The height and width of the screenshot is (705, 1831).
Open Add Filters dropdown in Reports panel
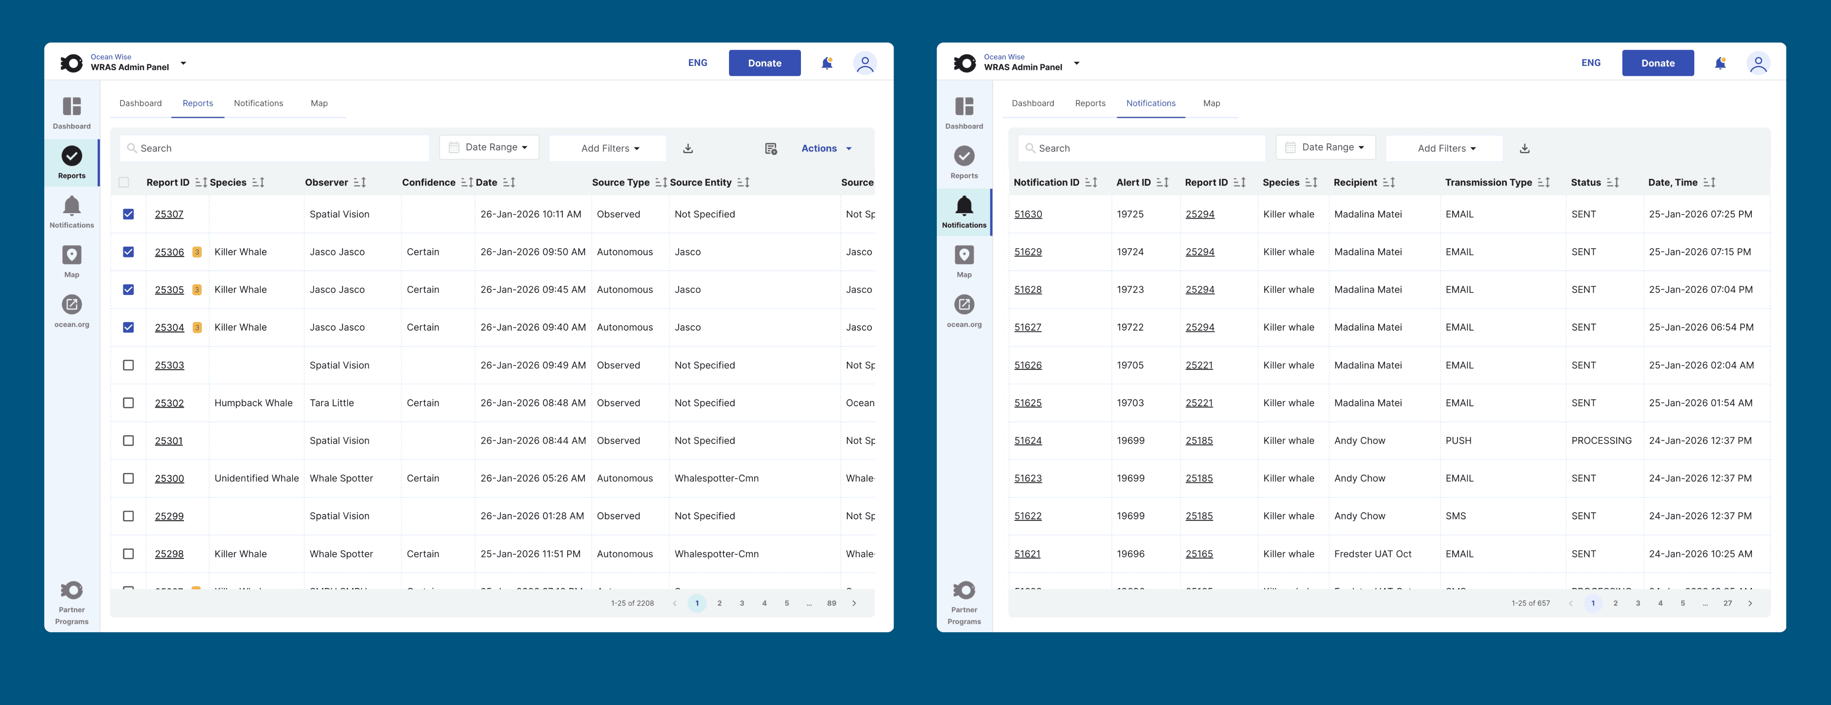click(608, 148)
